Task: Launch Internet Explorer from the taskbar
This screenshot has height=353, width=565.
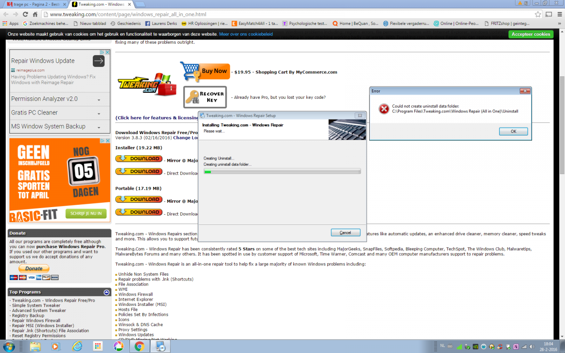Action: point(77,346)
